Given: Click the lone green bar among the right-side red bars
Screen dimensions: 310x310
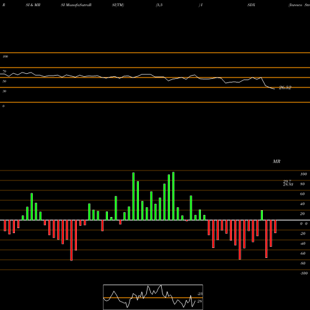Looking at the screenshot, I should coord(262,215).
